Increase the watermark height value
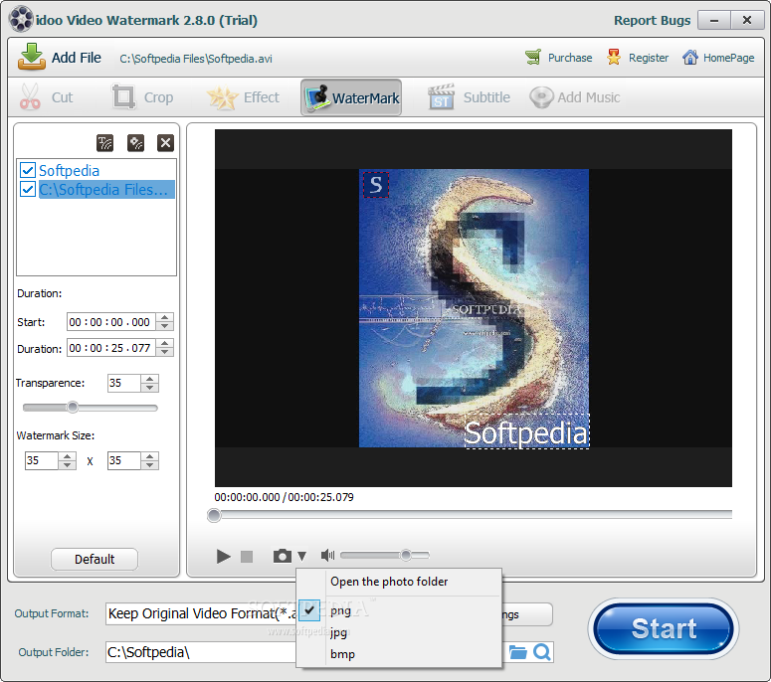Screen dimensions: 771x682 [149, 456]
